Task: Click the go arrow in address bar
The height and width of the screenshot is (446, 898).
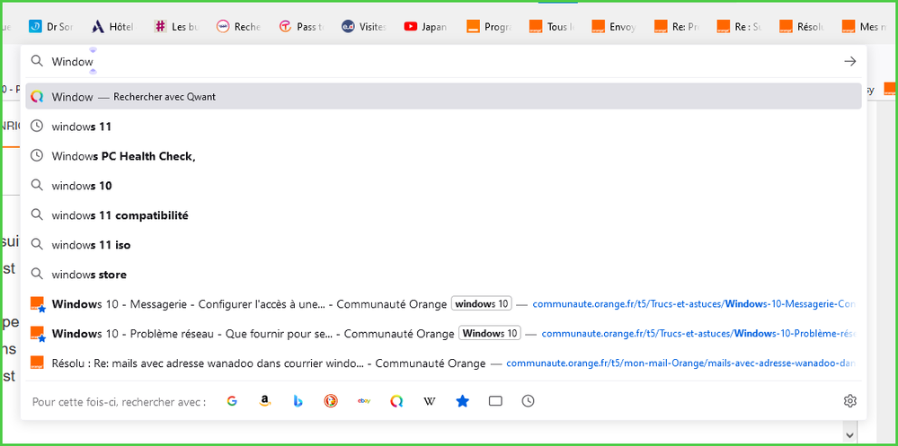Action: pyautogui.click(x=849, y=62)
